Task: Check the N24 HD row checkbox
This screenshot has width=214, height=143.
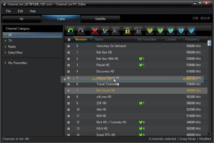Action: (x=69, y=116)
